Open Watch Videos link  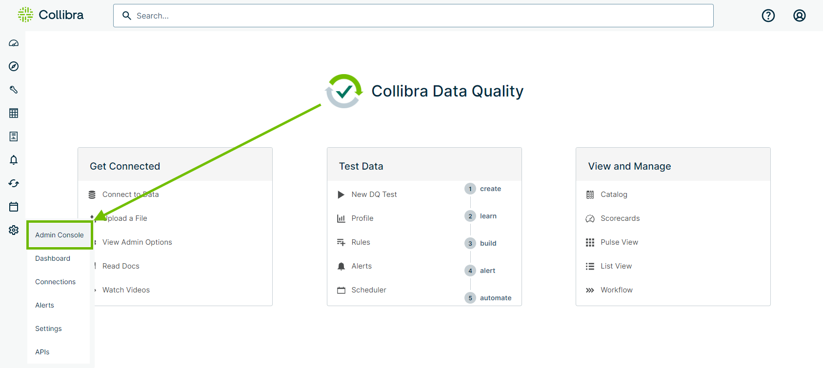pos(126,290)
